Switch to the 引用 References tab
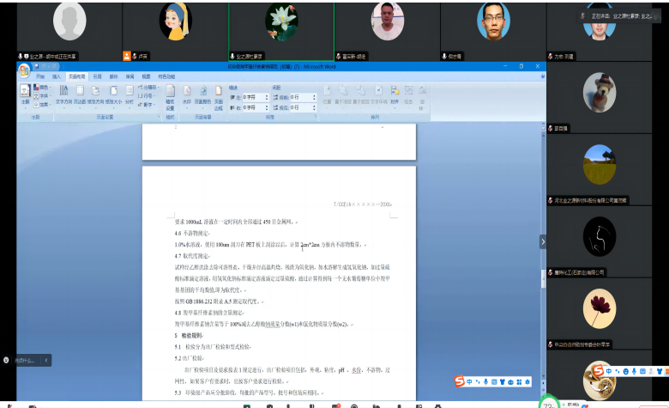The image size is (669, 408). pyautogui.click(x=97, y=76)
